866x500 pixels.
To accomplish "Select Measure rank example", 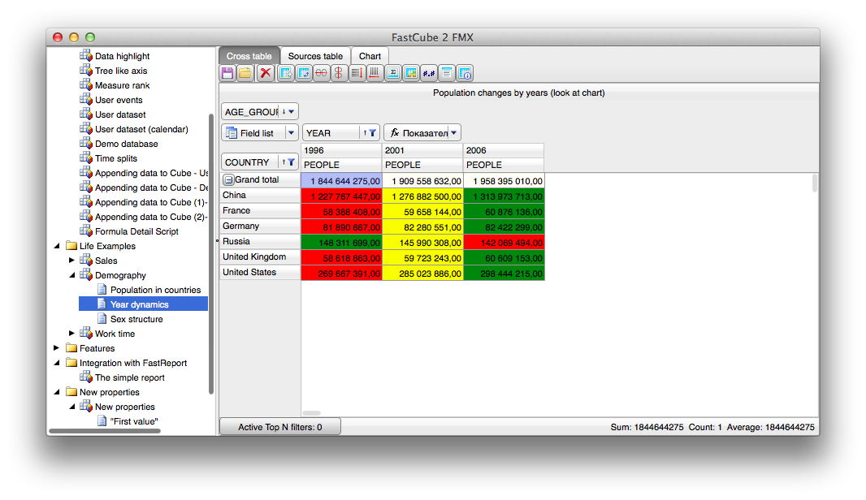I will pos(122,85).
